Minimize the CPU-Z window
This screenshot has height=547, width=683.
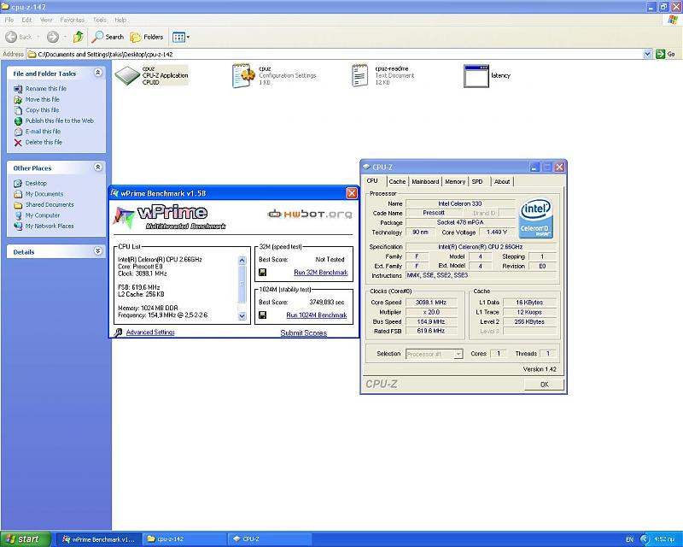(535, 167)
